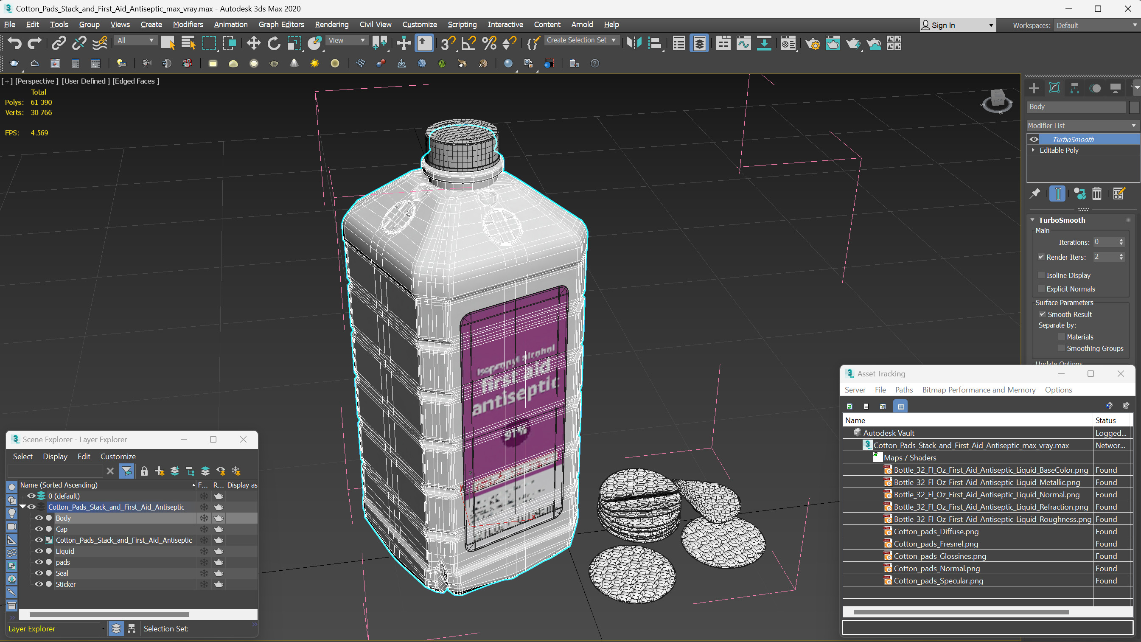
Task: Enable the Isoline Display checkbox
Action: (x=1041, y=275)
